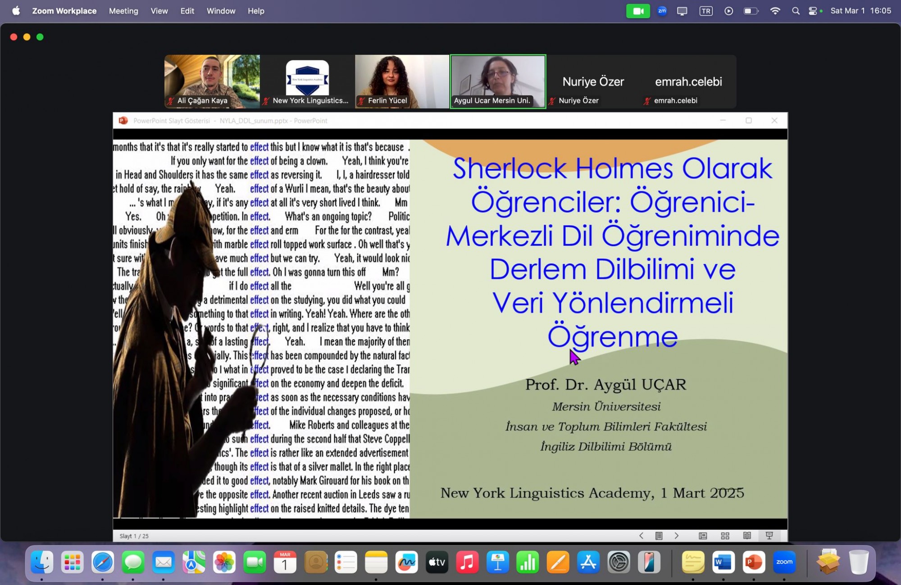The height and width of the screenshot is (585, 901).
Task: Click green Zoom camera menu bar icon
Action: point(637,11)
